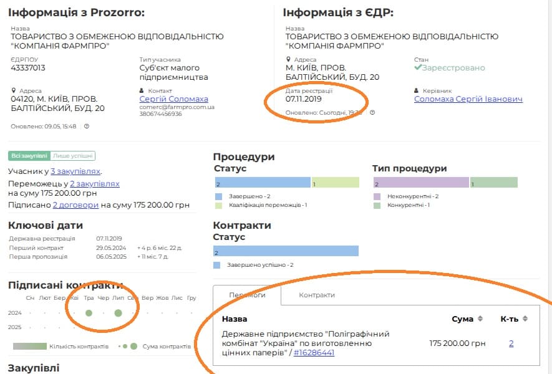Select the 'Всі закупівлі' filter toggle
This screenshot has height=374, width=552.
pyautogui.click(x=29, y=156)
